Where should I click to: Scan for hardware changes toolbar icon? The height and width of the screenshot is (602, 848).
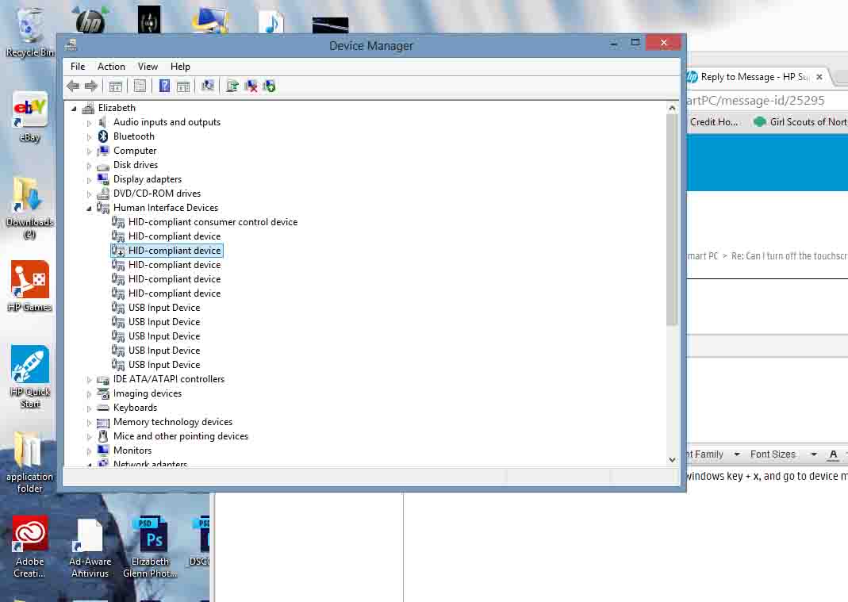point(208,86)
